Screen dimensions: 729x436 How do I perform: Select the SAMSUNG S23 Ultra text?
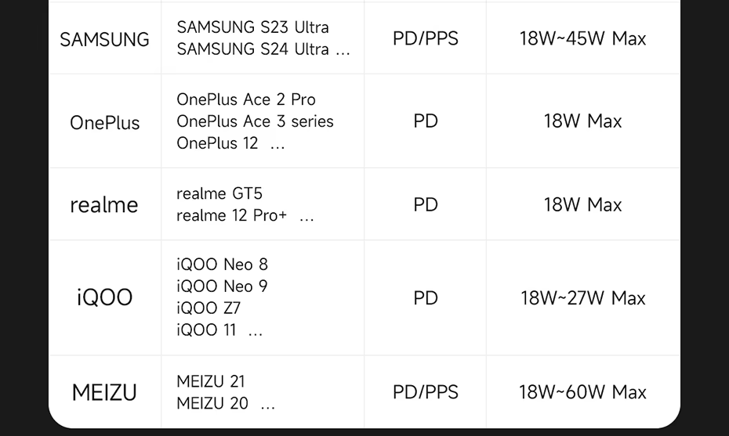[x=252, y=27]
